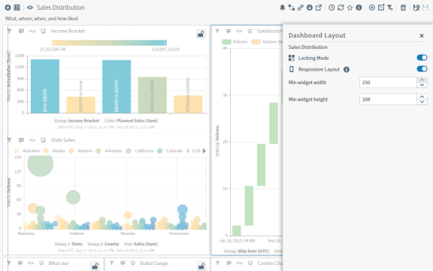Click the Min widget width input field
This screenshot has height=271, width=433.
pos(388,83)
